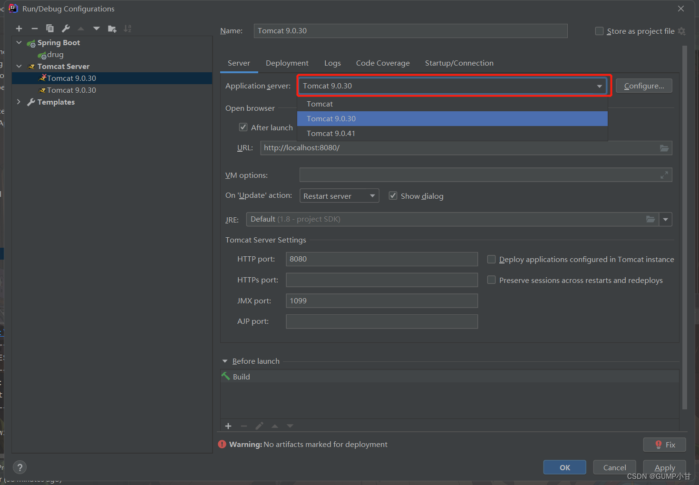Select the Build launch task row

point(450,377)
